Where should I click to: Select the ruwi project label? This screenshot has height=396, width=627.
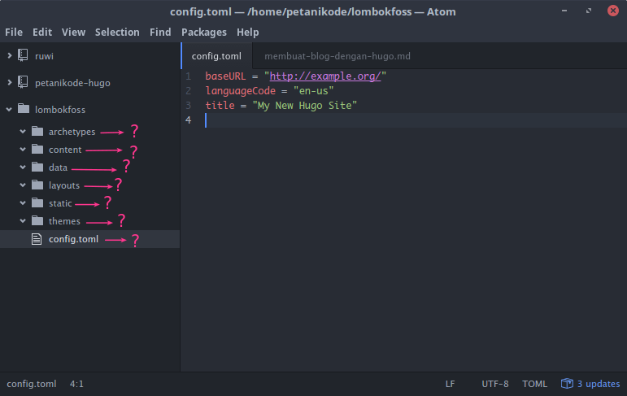pos(44,56)
